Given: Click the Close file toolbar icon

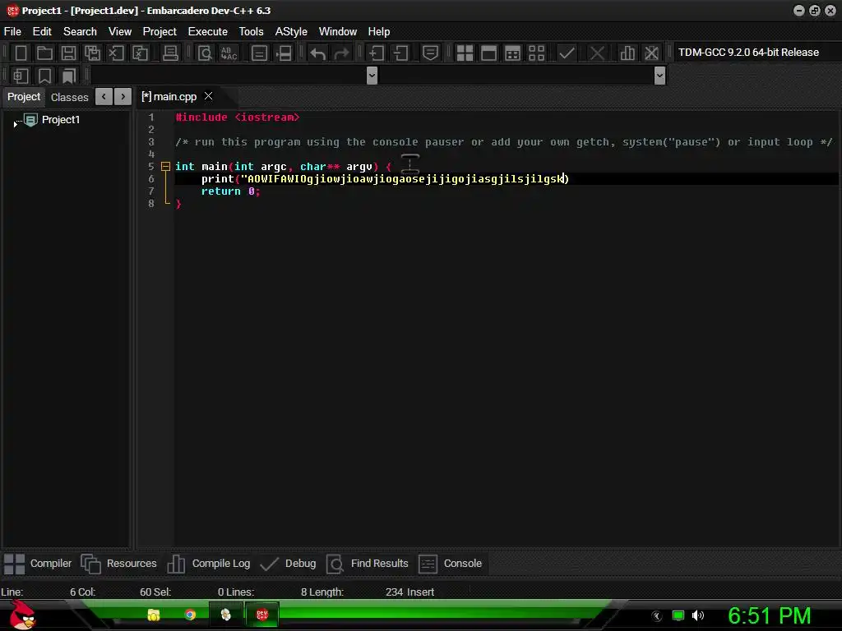Looking at the screenshot, I should [x=116, y=53].
